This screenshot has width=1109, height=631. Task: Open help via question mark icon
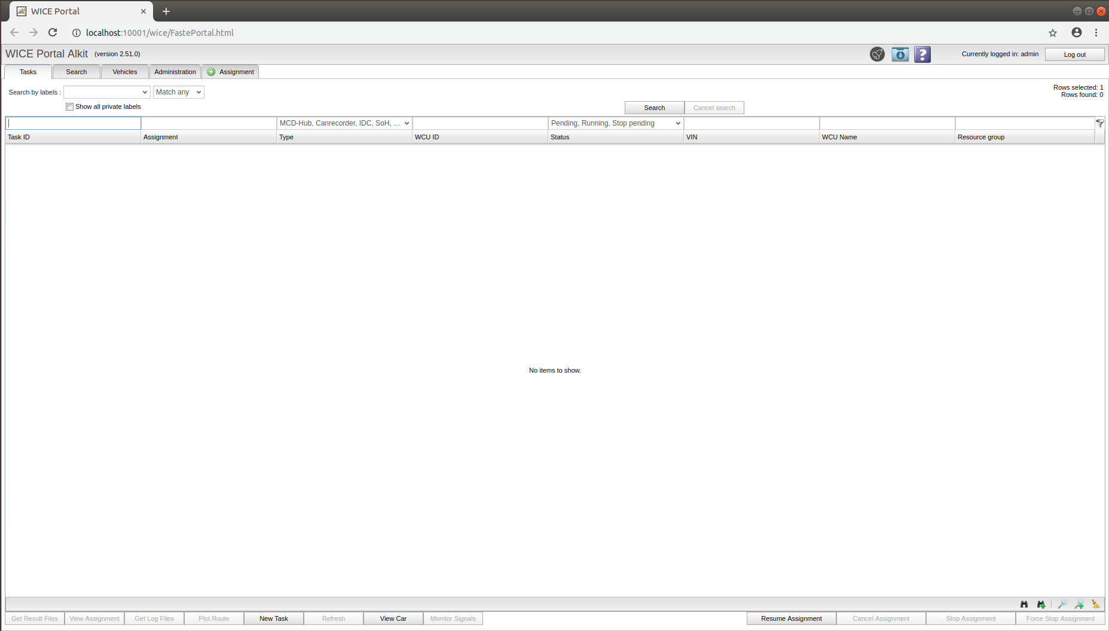coord(922,54)
